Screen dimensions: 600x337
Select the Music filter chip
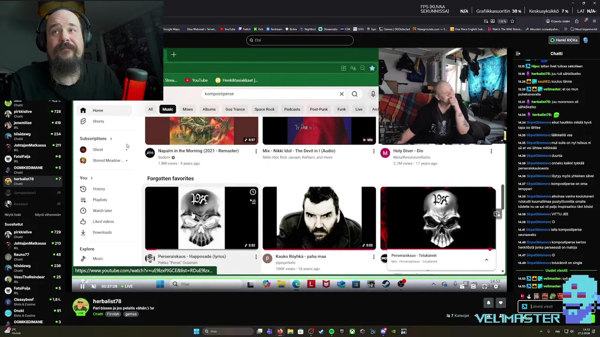click(x=167, y=109)
